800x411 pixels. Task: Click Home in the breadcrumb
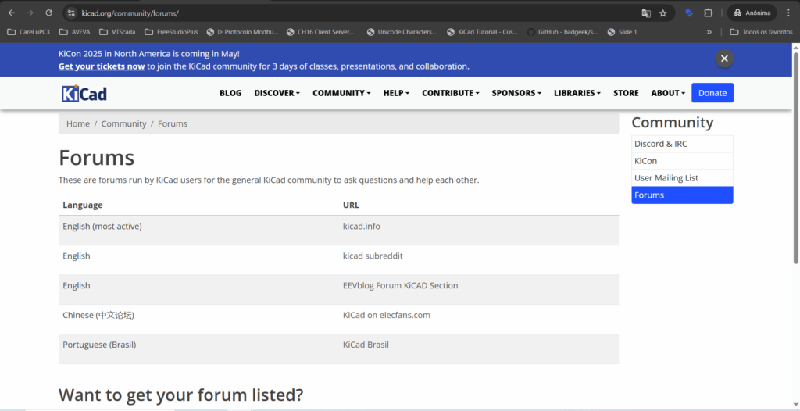click(x=78, y=123)
